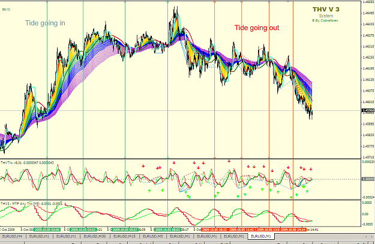Image resolution: width=375 pixels, height=244 pixels.
Task: Click the 1.45775 price scale value
Action: click(x=368, y=146)
